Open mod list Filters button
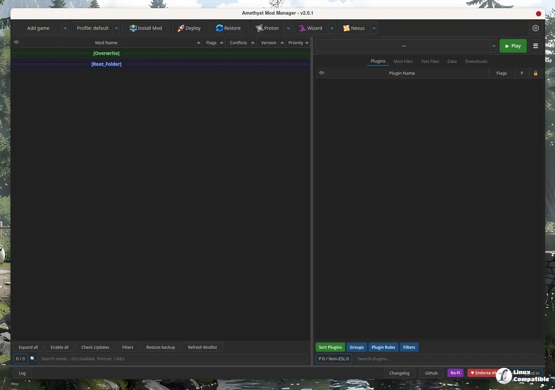The width and height of the screenshot is (555, 390). (127, 347)
